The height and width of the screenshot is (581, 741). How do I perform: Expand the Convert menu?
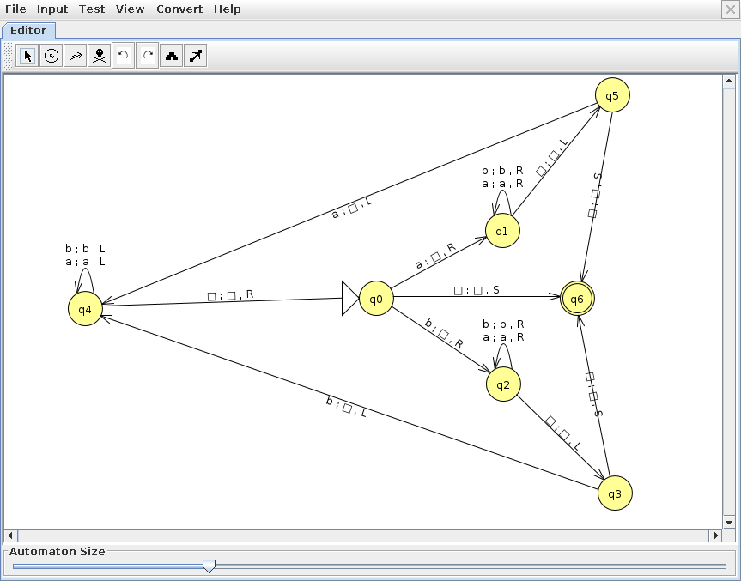coord(179,9)
